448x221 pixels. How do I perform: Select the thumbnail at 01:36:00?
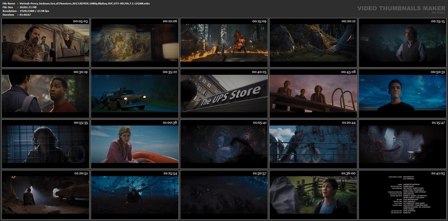pos(313,194)
